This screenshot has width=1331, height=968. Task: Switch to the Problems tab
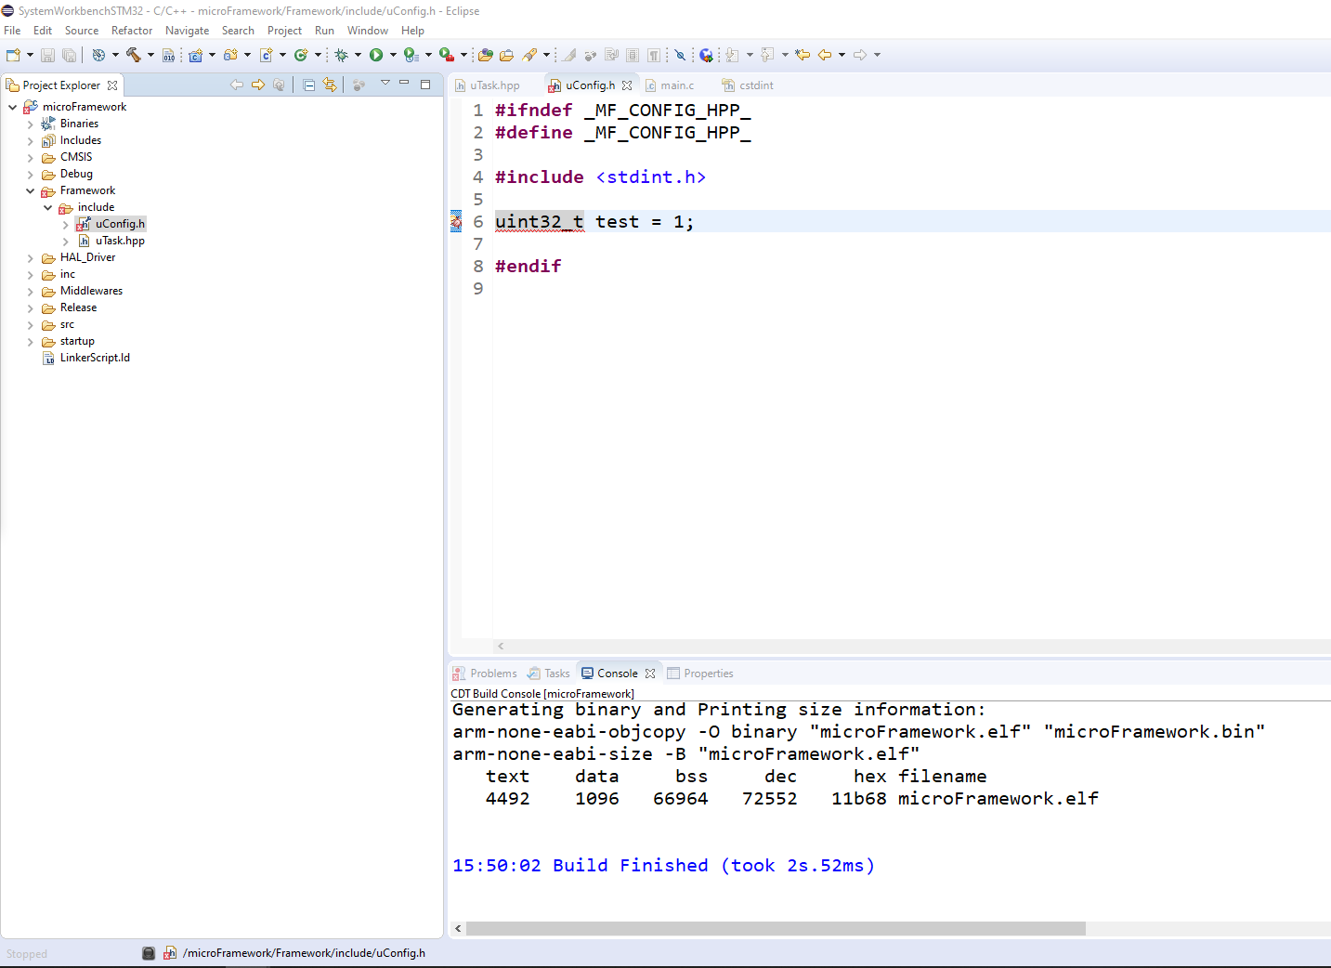coord(492,674)
